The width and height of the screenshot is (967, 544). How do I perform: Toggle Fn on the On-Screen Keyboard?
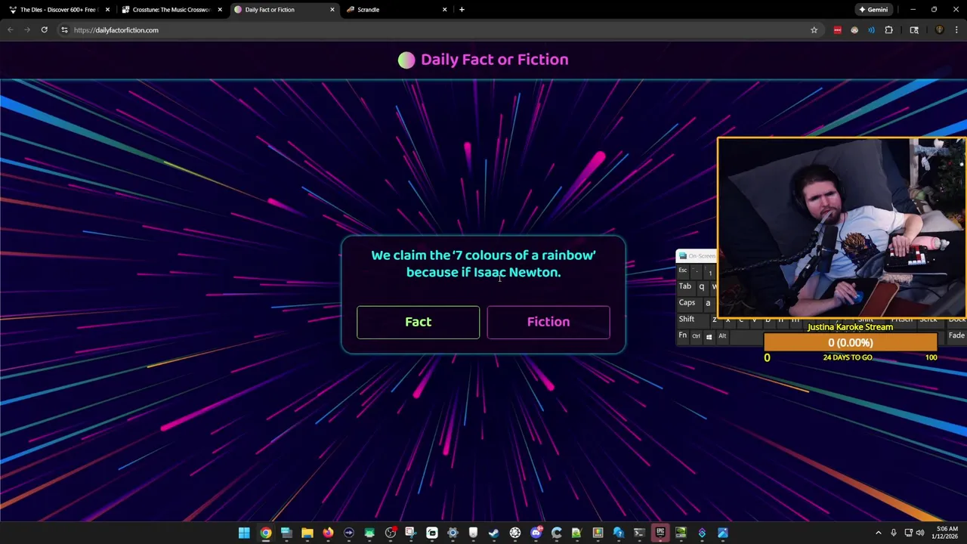tap(682, 336)
